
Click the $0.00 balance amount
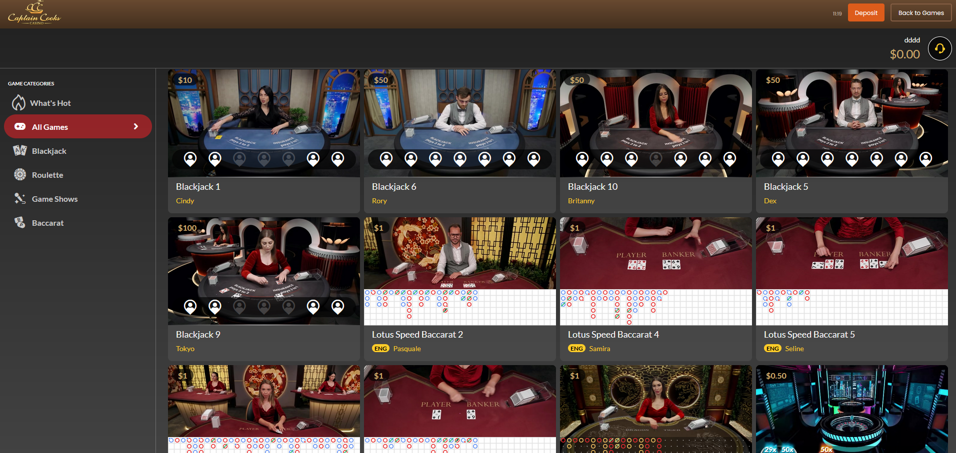point(904,54)
